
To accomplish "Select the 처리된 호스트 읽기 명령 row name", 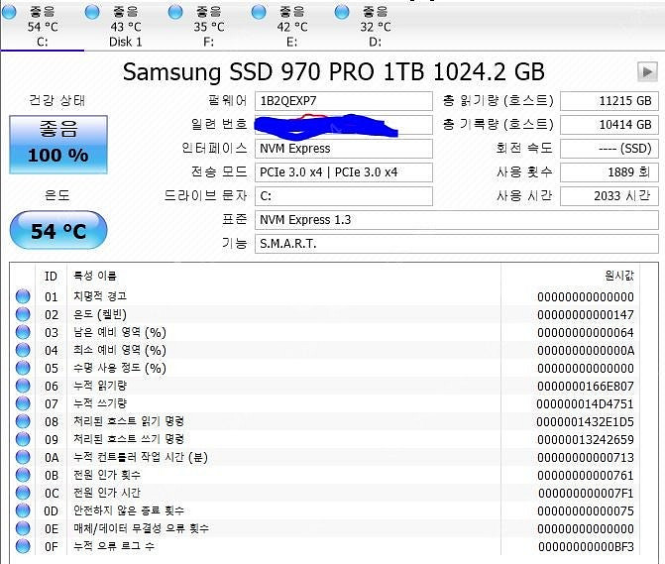I will (129, 421).
